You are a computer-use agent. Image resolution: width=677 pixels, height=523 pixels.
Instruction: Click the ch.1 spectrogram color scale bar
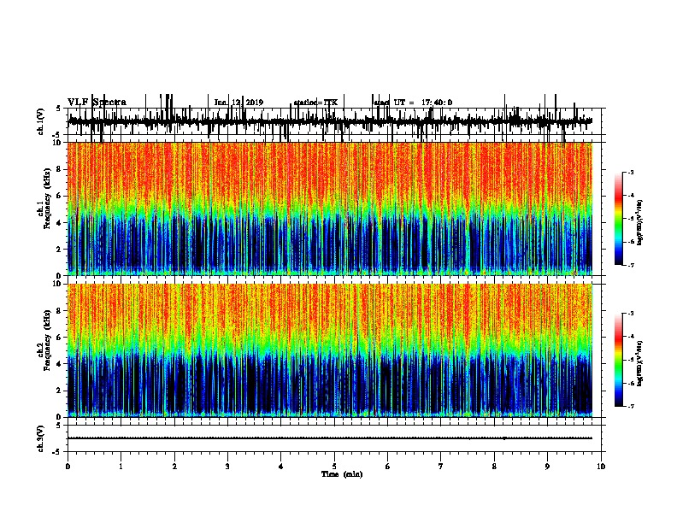[619, 219]
